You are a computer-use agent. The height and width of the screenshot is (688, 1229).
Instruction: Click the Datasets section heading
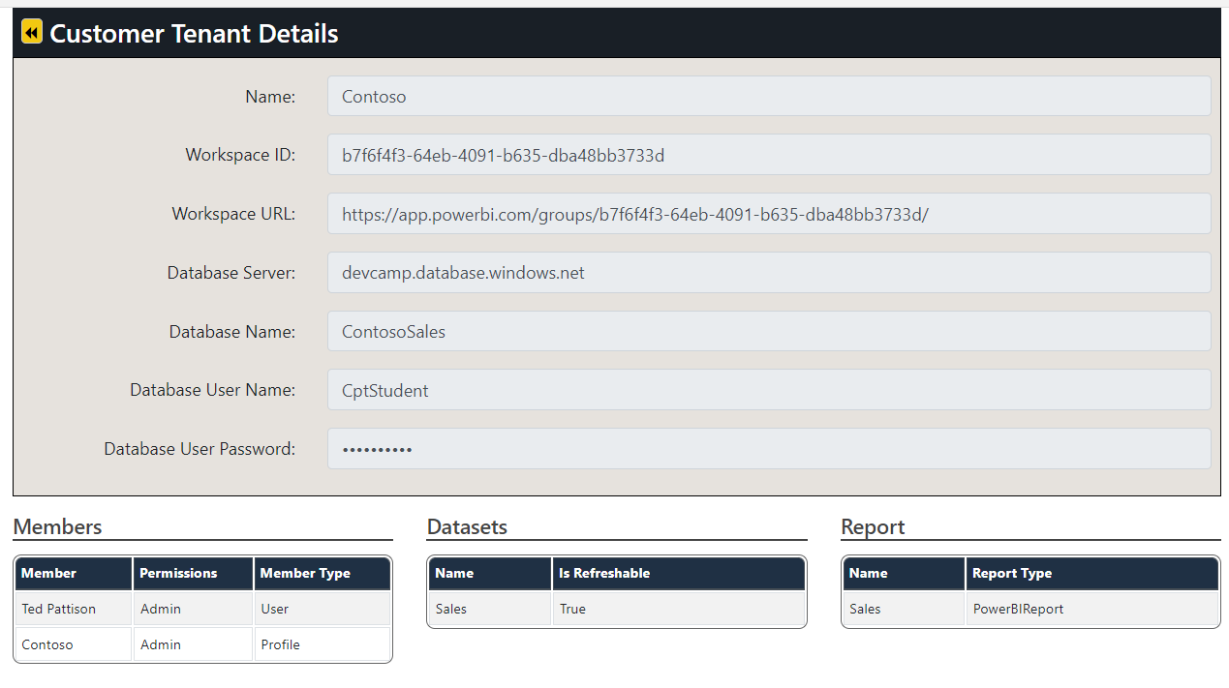click(x=467, y=526)
